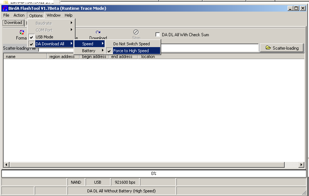Open the Window menu
Viewport: 309px width, 196px height.
tap(53, 15)
